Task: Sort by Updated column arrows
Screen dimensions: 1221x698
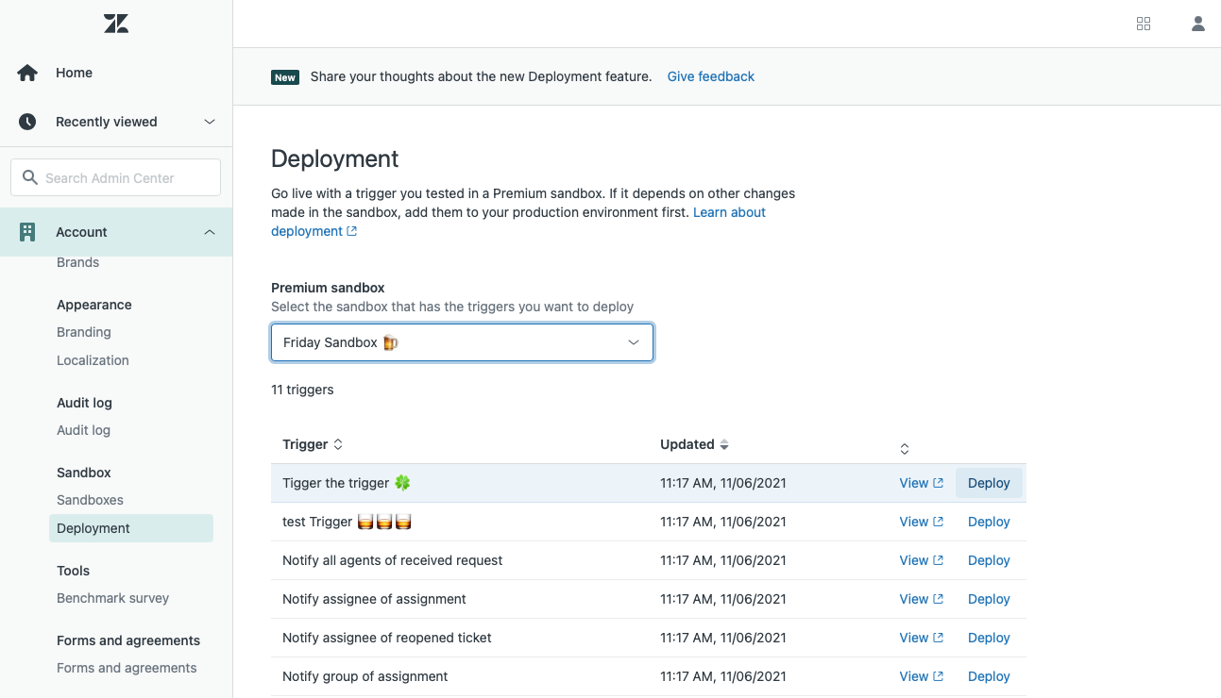Action: [x=724, y=444]
